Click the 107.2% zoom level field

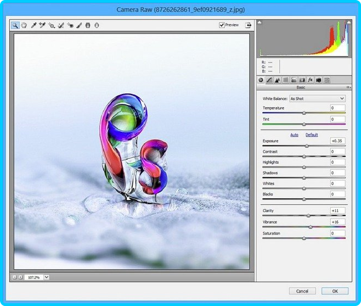[34, 277]
